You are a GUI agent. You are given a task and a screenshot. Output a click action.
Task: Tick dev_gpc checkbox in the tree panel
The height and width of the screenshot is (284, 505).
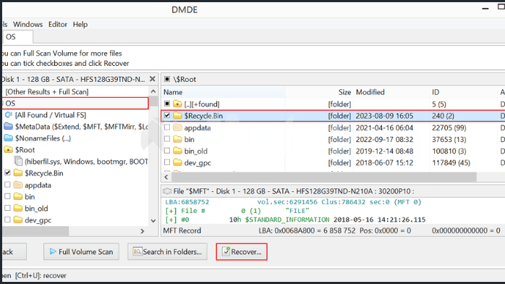[x=7, y=220]
